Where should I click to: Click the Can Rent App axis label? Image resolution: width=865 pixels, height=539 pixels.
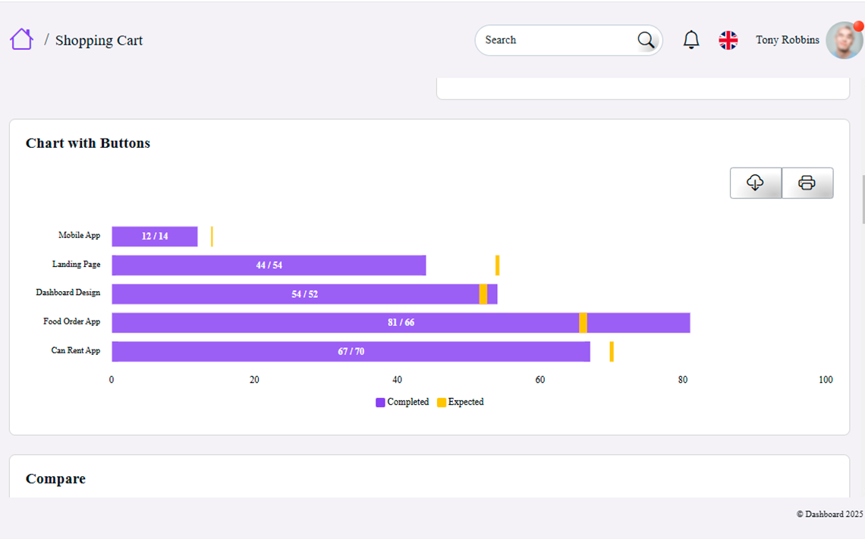(76, 350)
